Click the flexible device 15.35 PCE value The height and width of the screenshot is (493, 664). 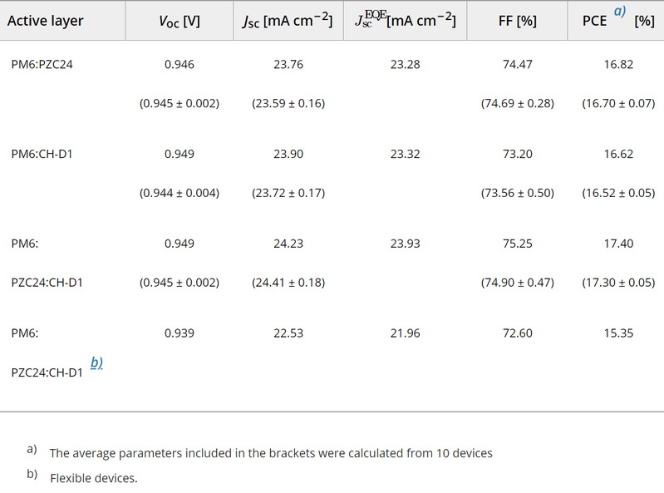pos(618,333)
